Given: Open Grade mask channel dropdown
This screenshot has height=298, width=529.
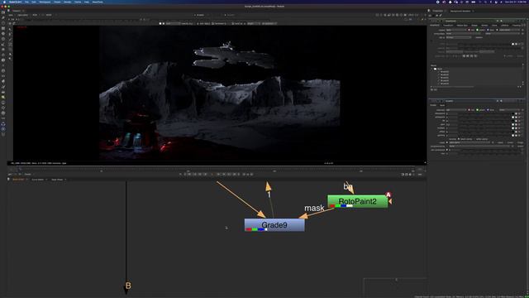Looking at the screenshot, I should click(469, 142).
